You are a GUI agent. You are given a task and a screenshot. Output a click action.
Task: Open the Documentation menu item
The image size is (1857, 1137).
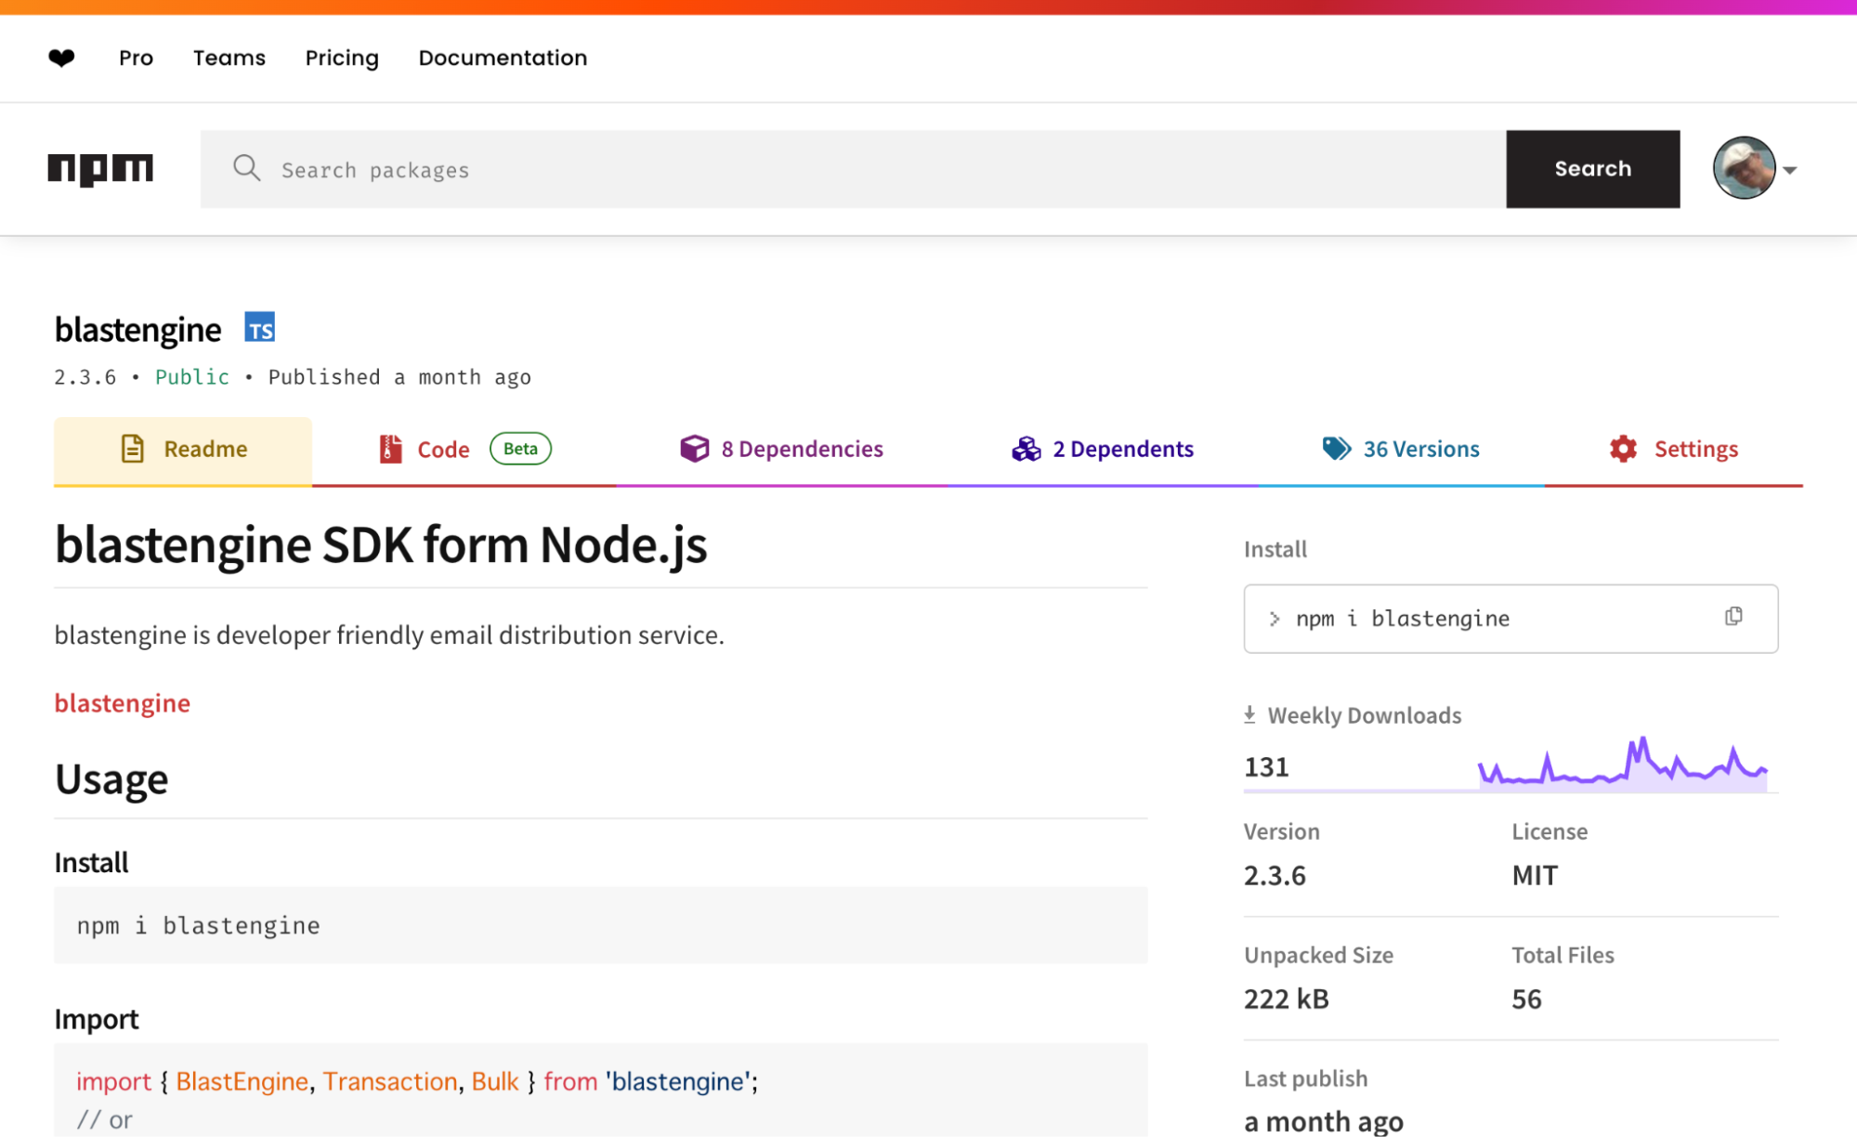[503, 58]
